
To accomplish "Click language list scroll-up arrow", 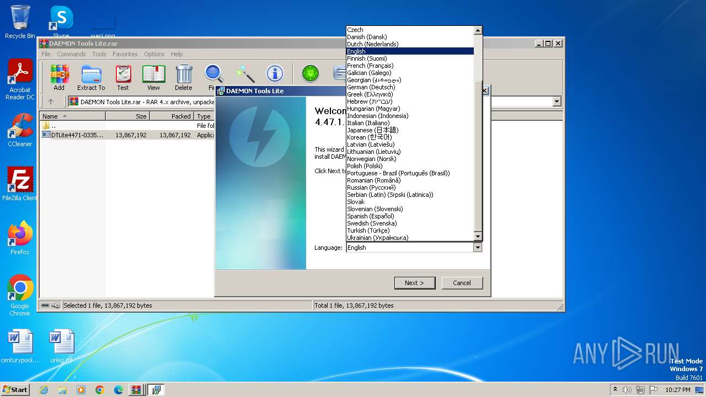I will tap(478, 30).
